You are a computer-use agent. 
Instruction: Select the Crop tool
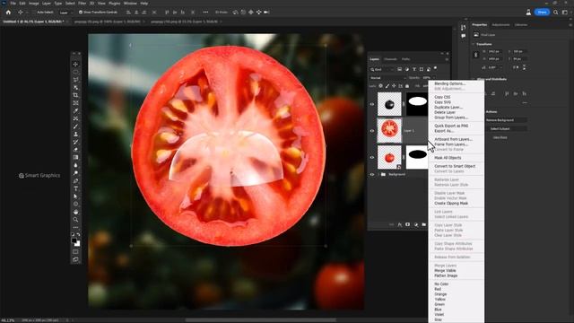pyautogui.click(x=75, y=95)
